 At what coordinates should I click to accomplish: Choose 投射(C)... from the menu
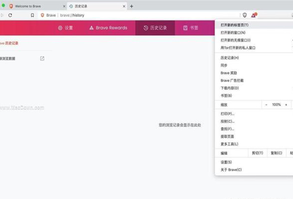[x=254, y=122]
